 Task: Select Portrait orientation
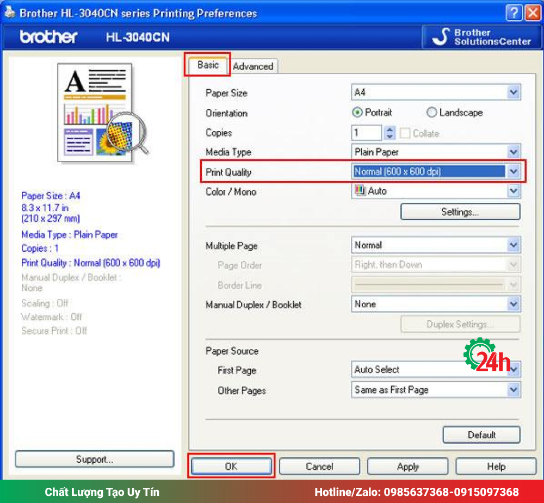372,113
